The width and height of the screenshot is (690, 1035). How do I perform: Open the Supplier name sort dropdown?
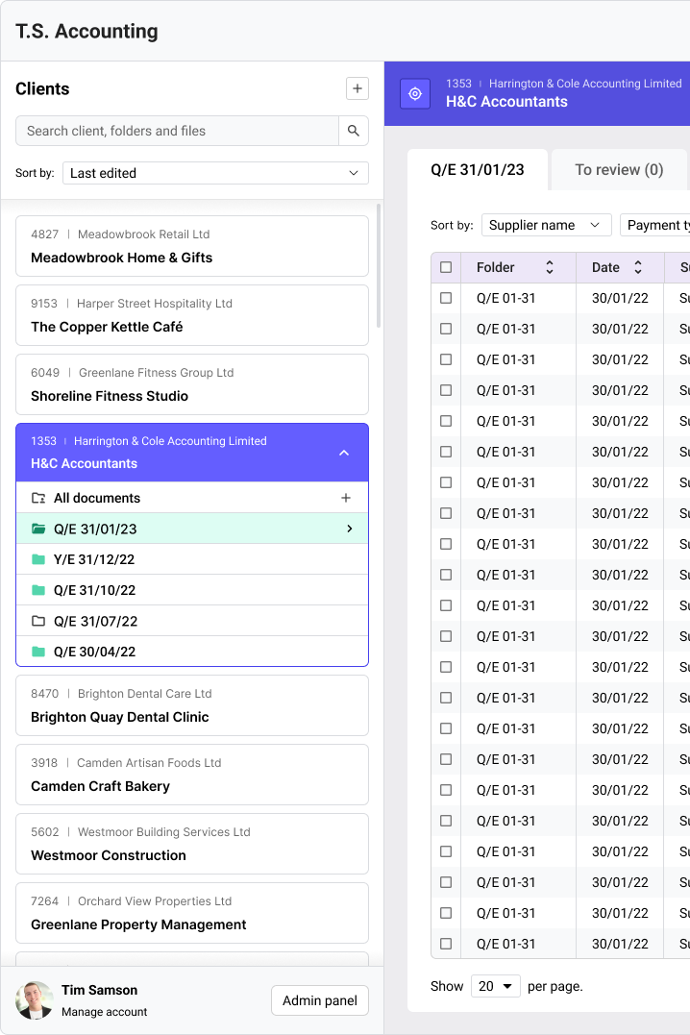click(546, 225)
